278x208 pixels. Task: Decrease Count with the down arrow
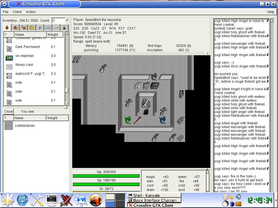67,22
